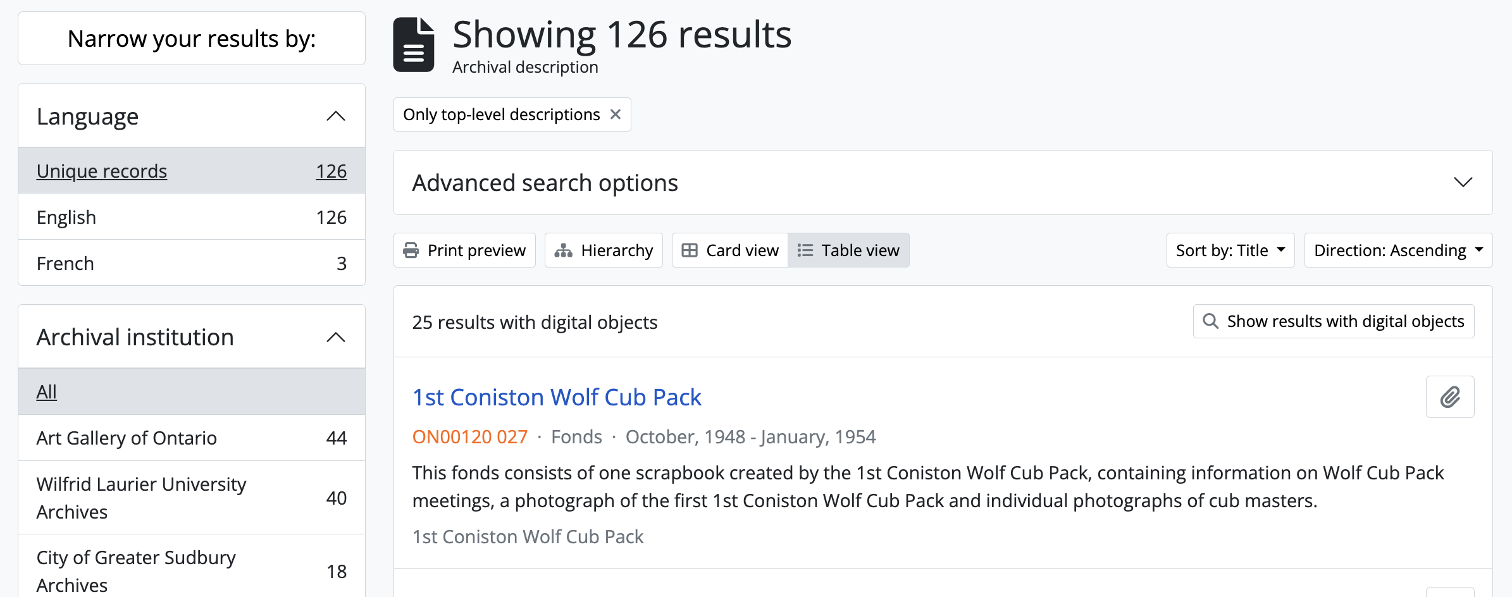Filter results by English language
This screenshot has width=1512, height=597.
click(66, 217)
